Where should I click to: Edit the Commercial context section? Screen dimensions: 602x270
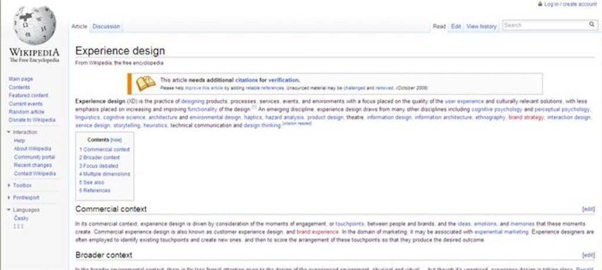click(588, 209)
